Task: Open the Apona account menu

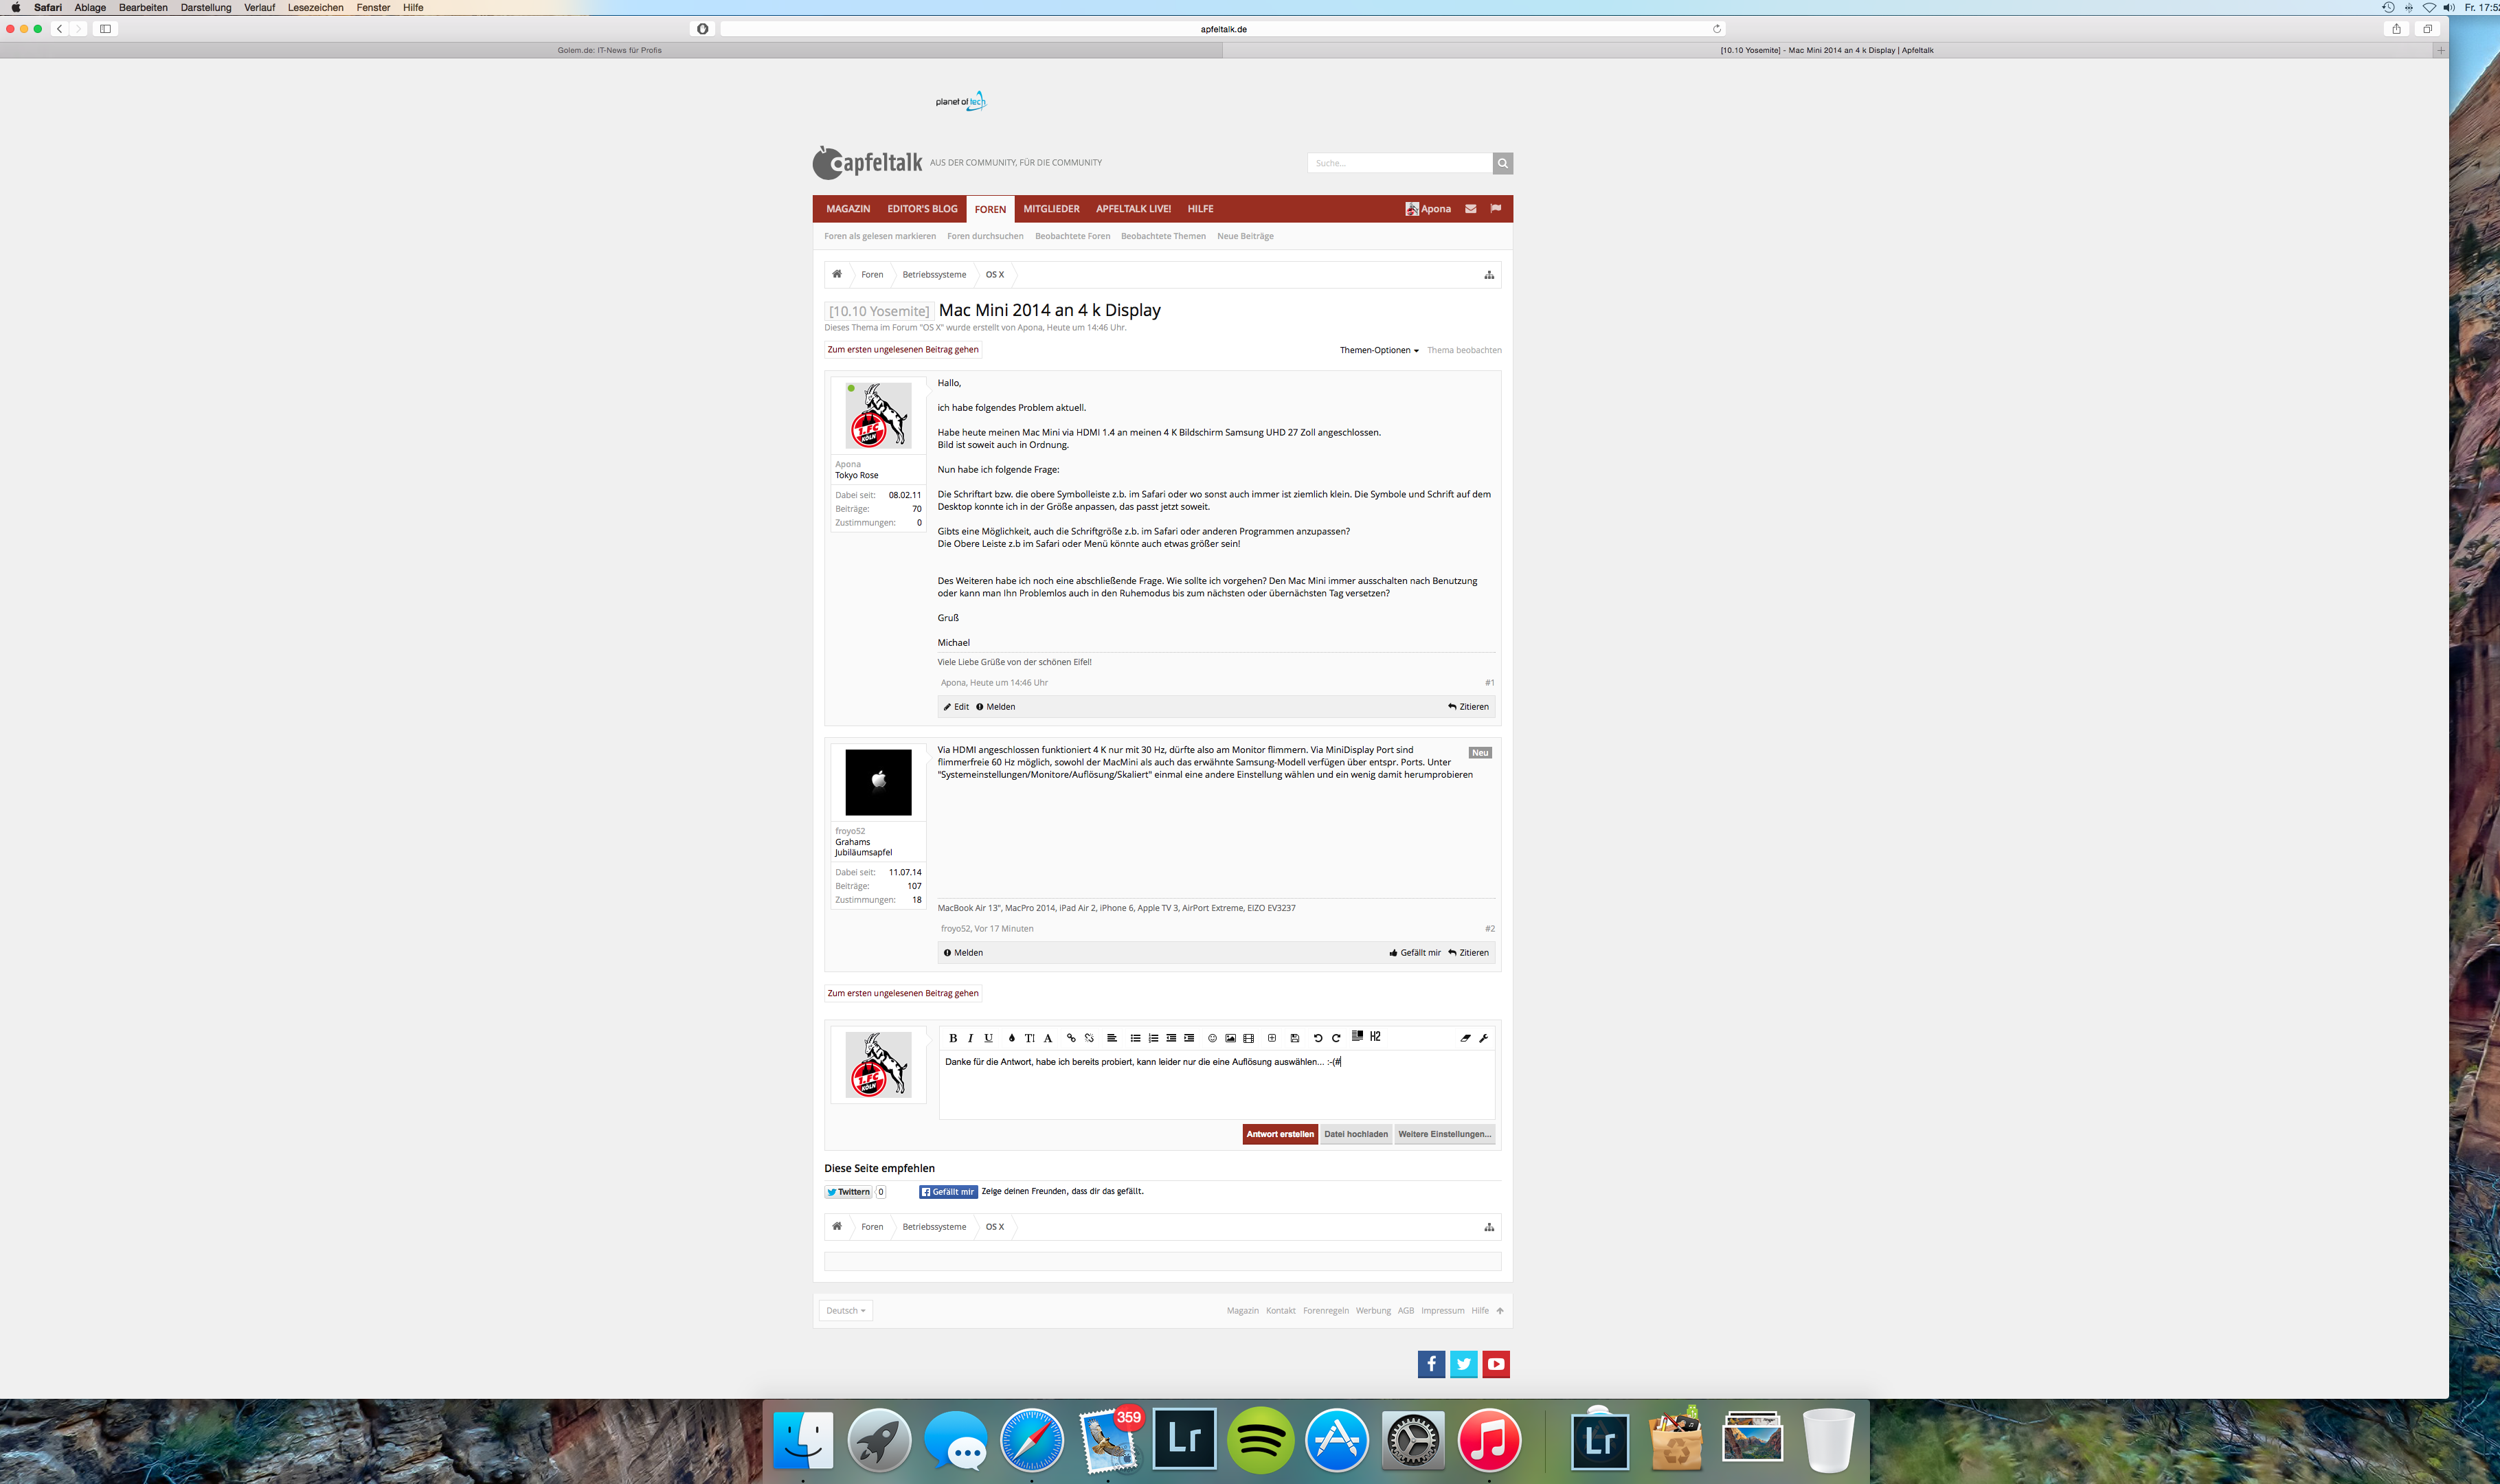Action: point(1428,209)
